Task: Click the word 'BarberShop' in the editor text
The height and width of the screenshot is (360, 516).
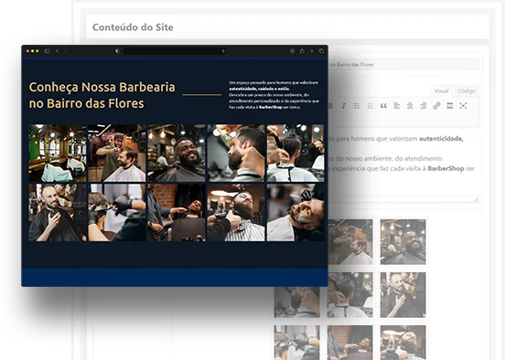Action: click(x=446, y=168)
